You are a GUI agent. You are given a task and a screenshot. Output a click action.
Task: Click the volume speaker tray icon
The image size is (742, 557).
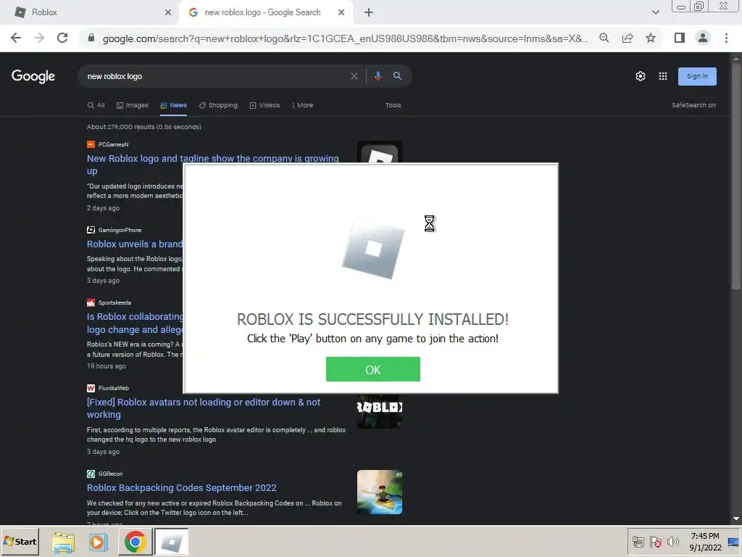click(672, 541)
